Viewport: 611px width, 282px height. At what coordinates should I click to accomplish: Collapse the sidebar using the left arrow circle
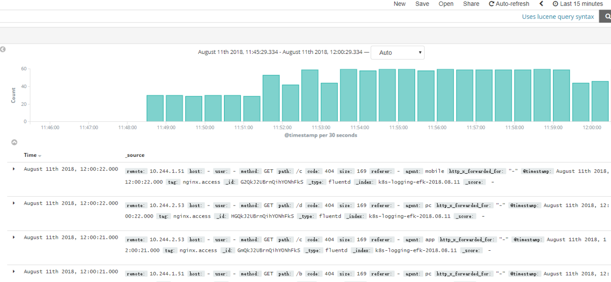click(3, 49)
